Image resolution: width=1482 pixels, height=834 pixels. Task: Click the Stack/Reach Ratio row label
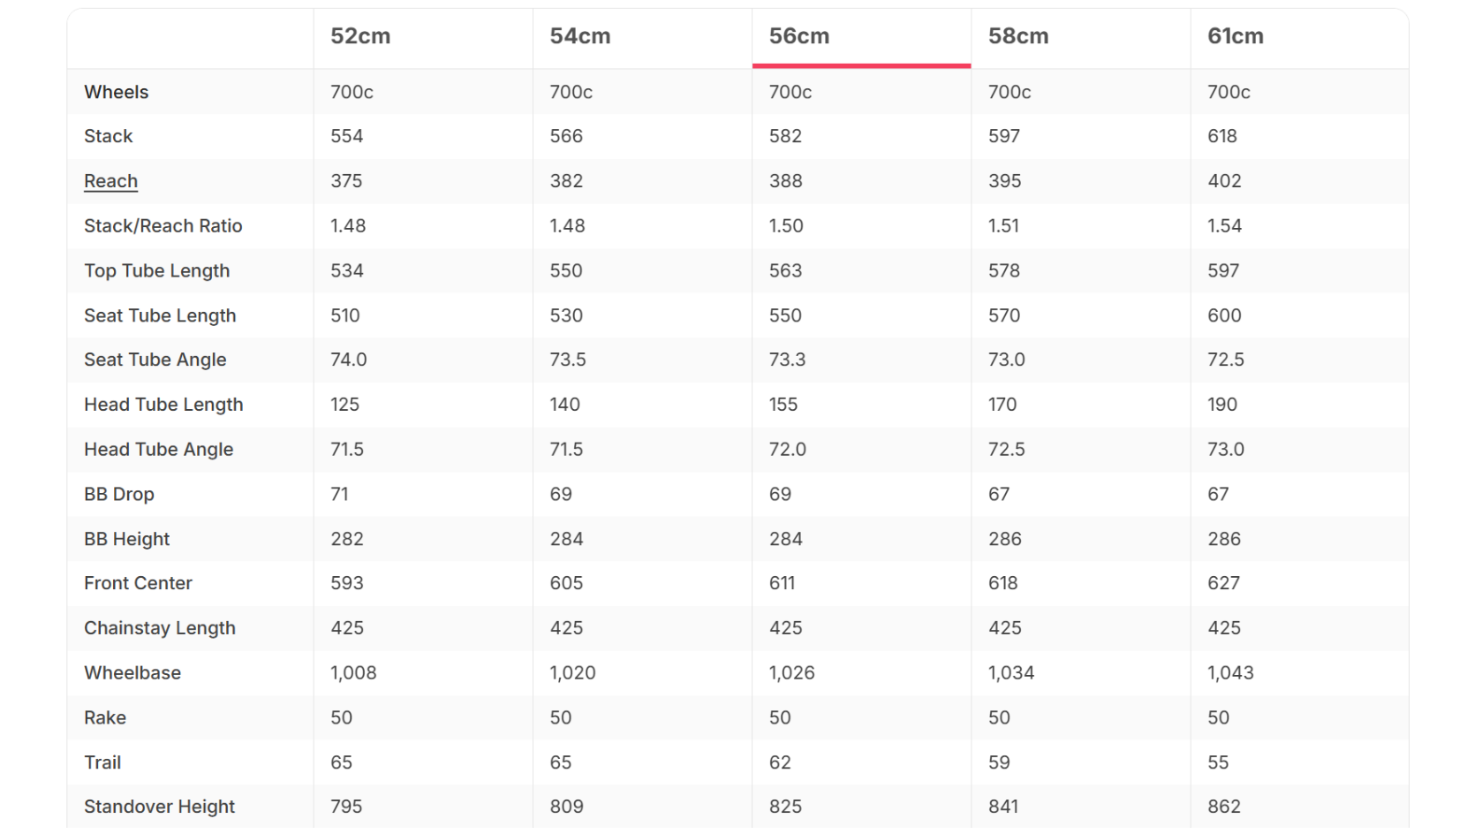pyautogui.click(x=163, y=226)
